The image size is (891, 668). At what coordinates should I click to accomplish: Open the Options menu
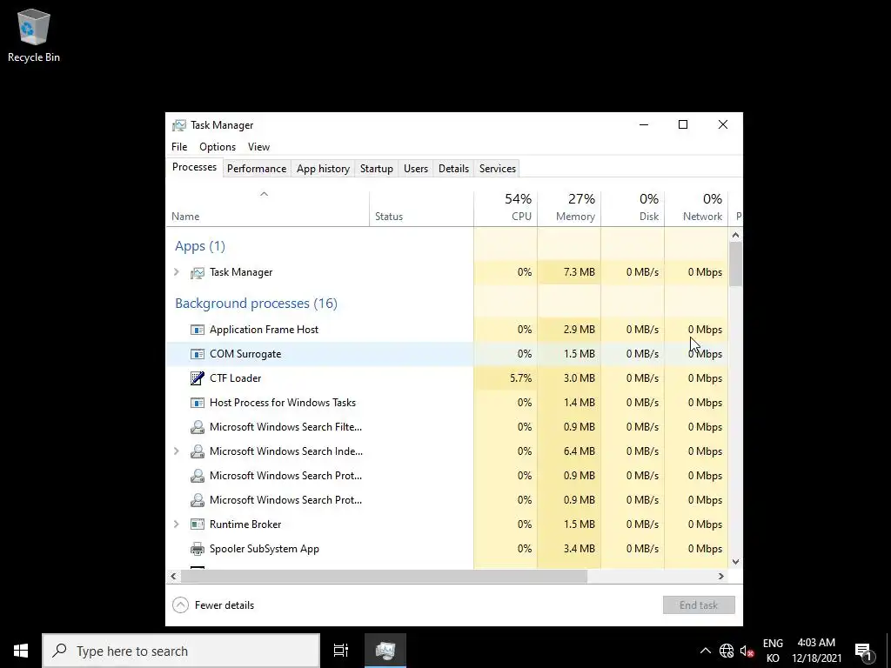coord(218,147)
